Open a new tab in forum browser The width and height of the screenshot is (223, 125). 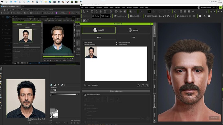(23, 6)
